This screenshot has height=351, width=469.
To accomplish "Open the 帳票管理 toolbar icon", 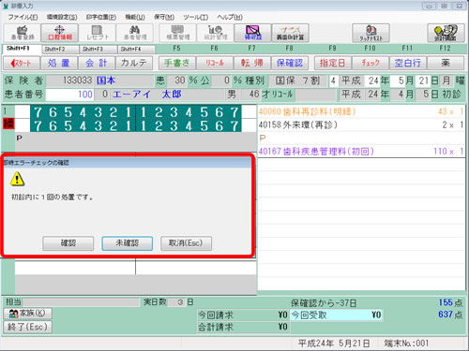I will (177, 33).
